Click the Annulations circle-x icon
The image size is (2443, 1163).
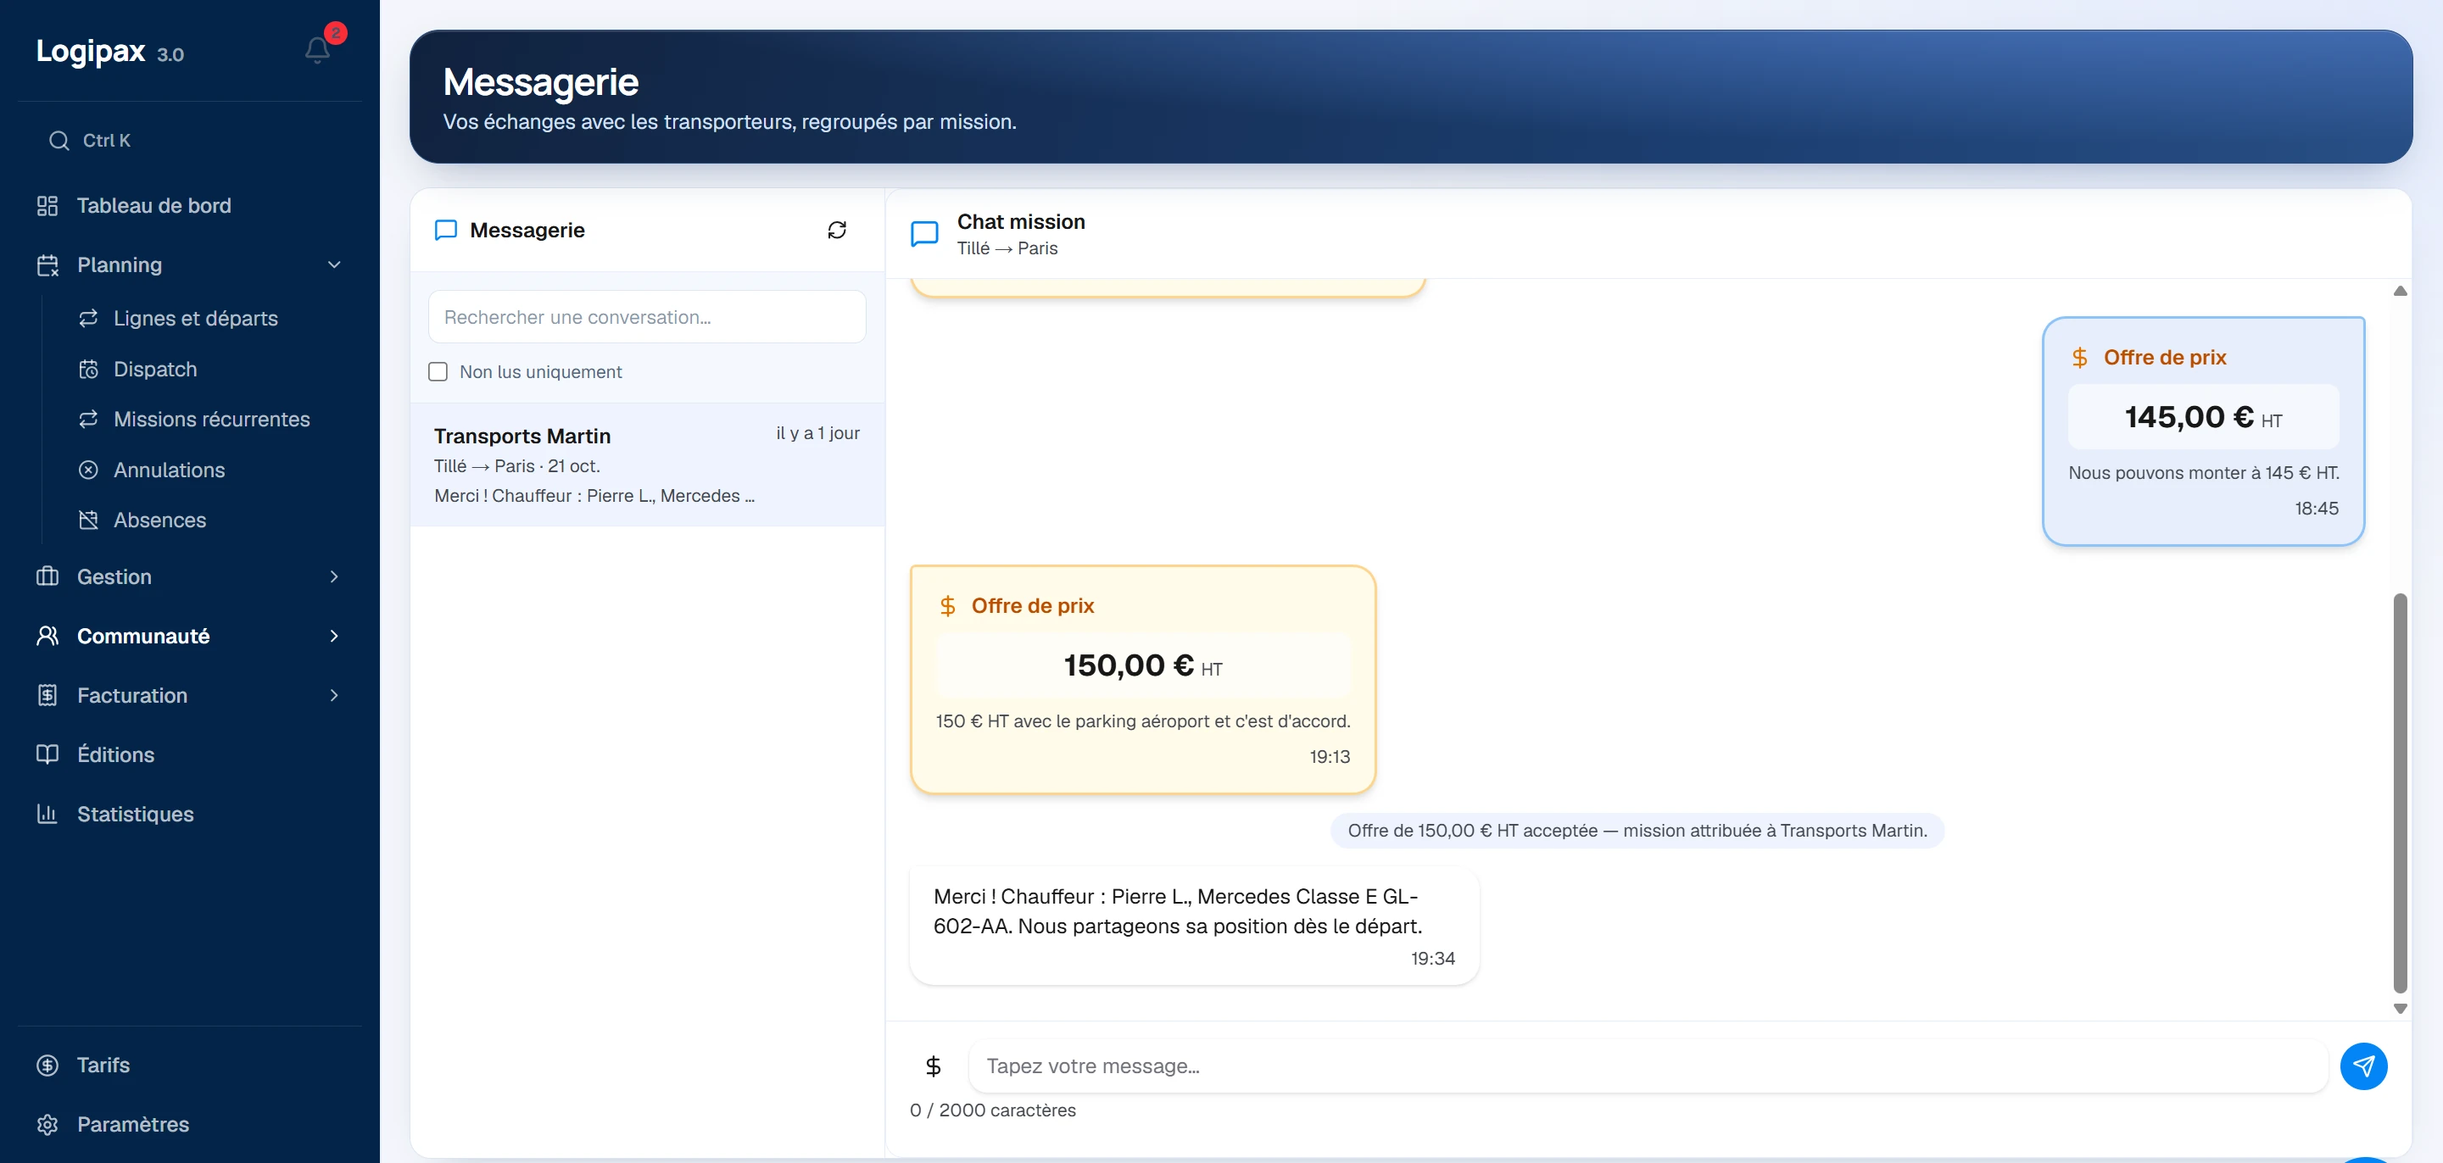88,470
